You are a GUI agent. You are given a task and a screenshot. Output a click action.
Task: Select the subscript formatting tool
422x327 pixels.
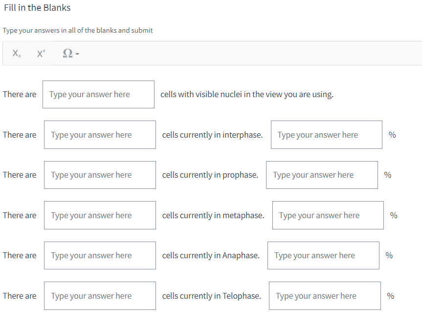[16, 53]
